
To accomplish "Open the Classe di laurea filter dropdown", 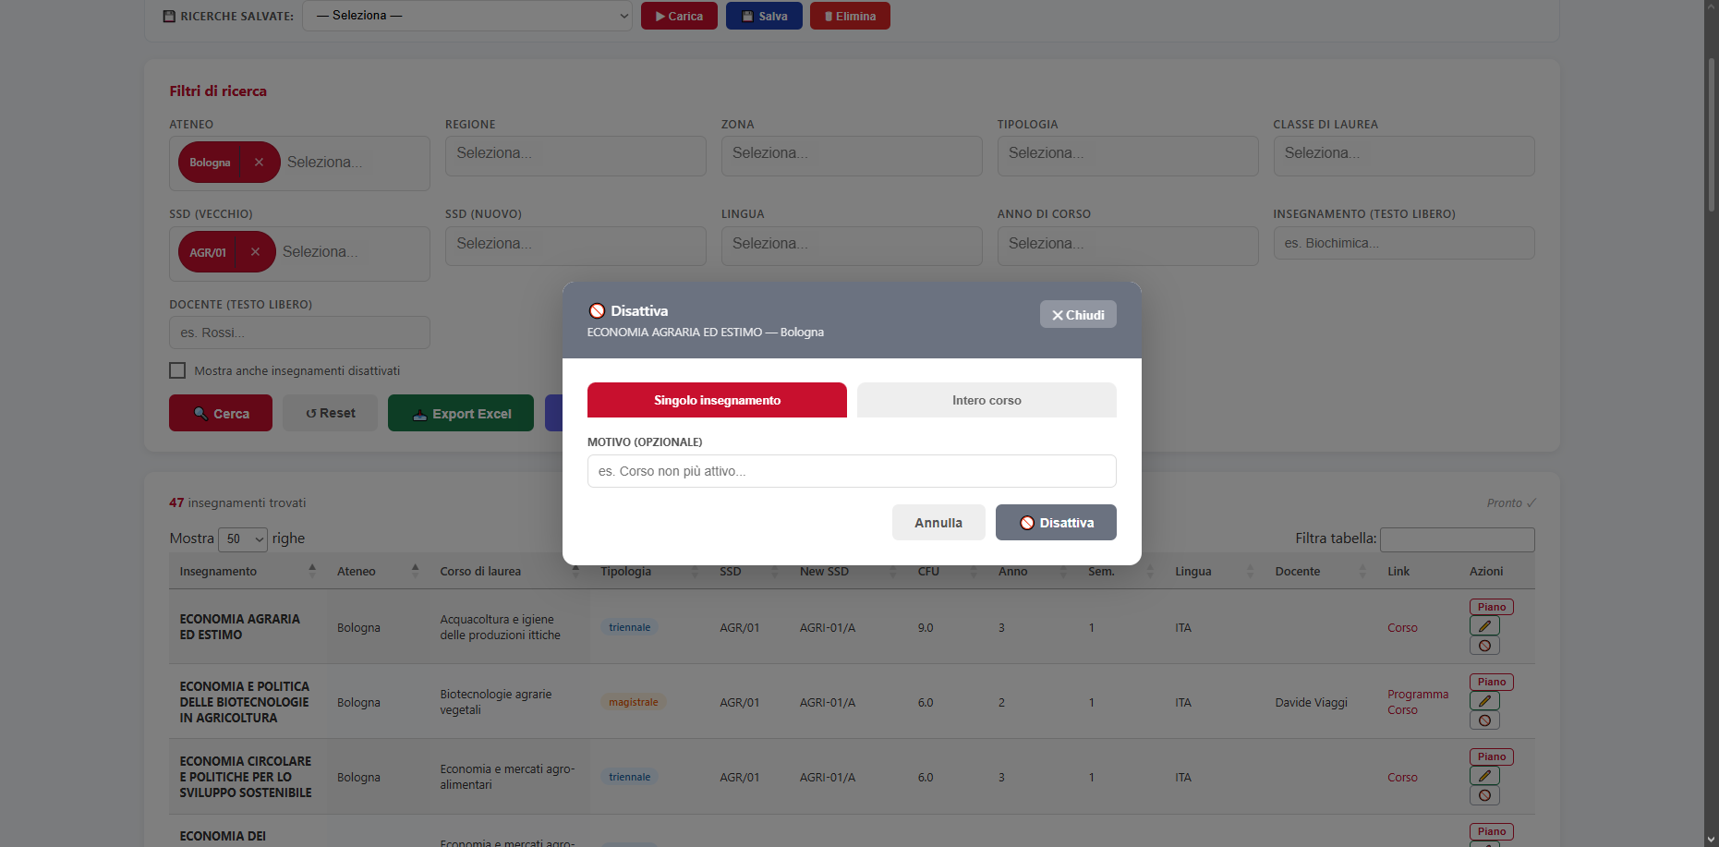I will tap(1404, 156).
